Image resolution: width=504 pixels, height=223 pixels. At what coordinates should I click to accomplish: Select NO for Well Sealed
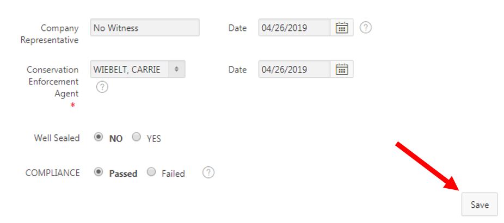99,138
